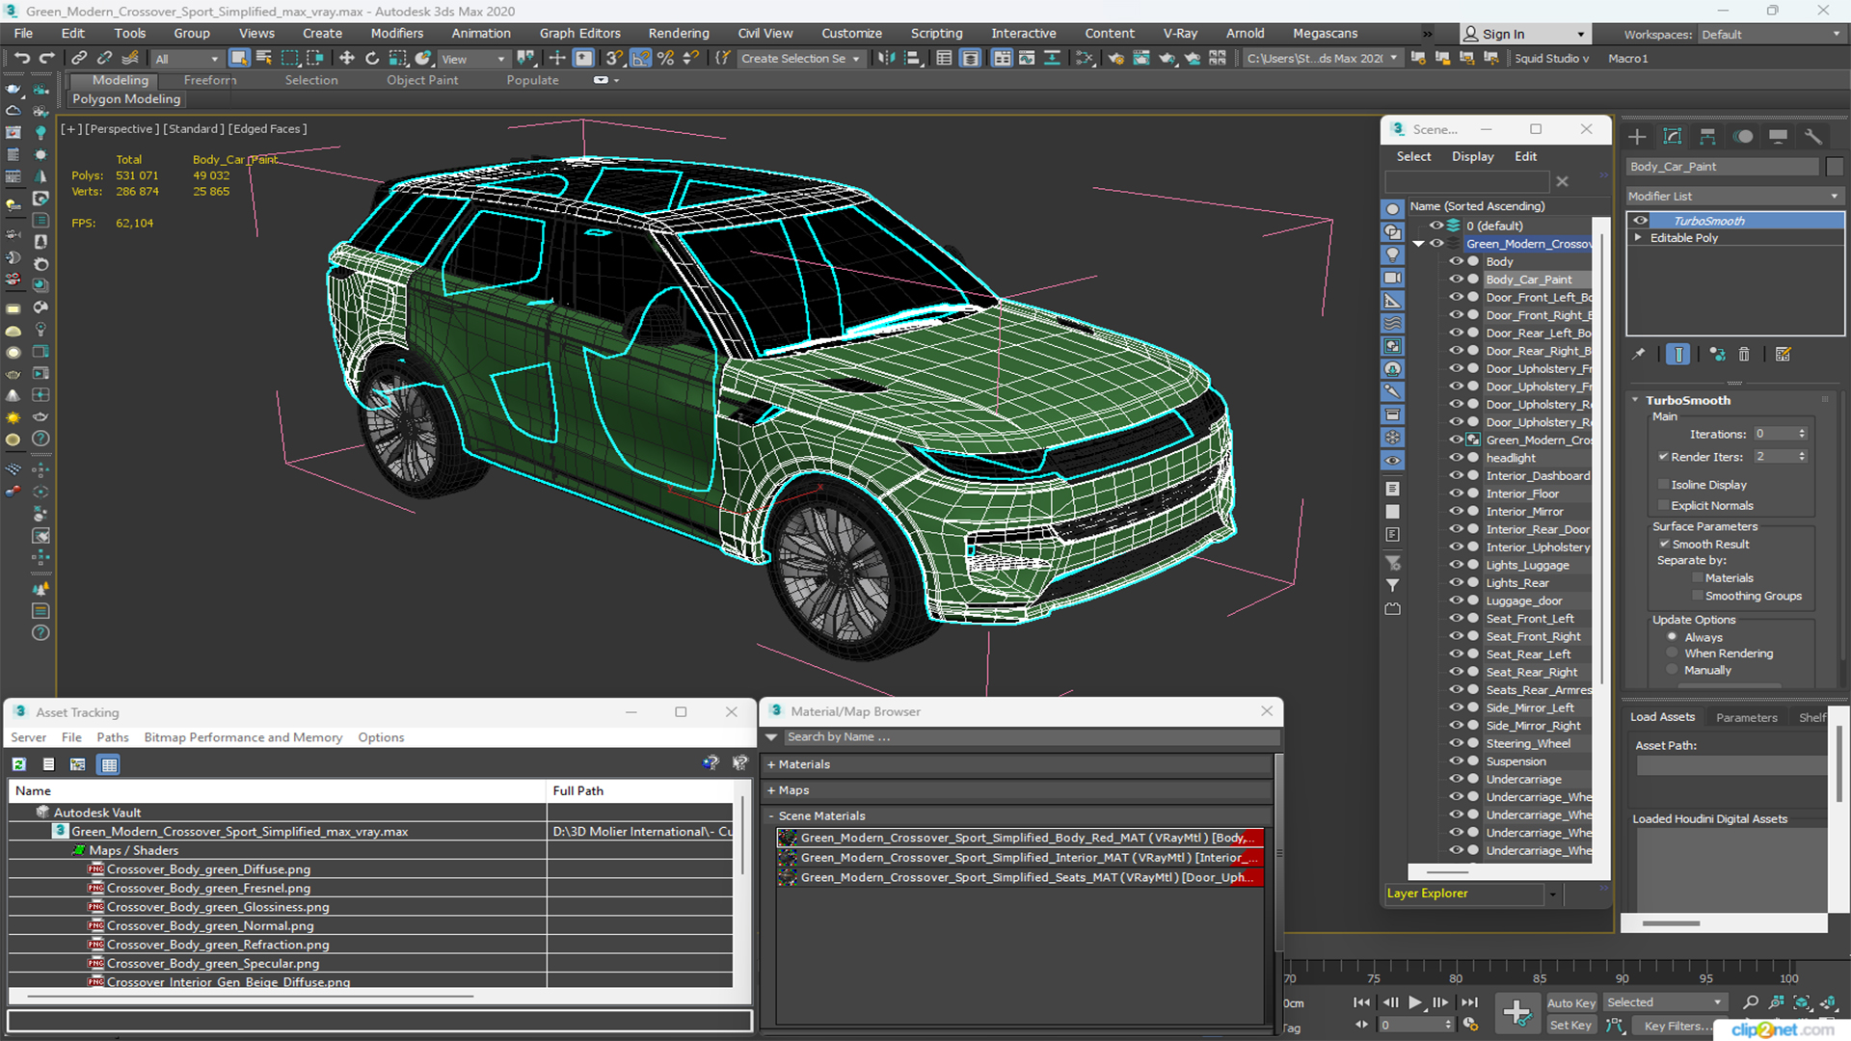
Task: Open Bitmap Performance and Memory menu
Action: [x=243, y=737]
